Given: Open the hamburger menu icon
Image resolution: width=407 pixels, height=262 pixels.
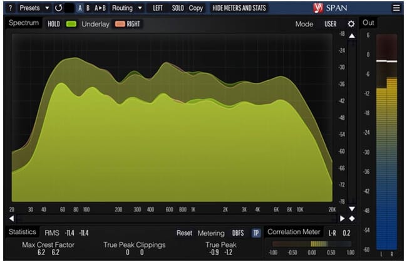Looking at the screenshot, I should tap(396, 8).
